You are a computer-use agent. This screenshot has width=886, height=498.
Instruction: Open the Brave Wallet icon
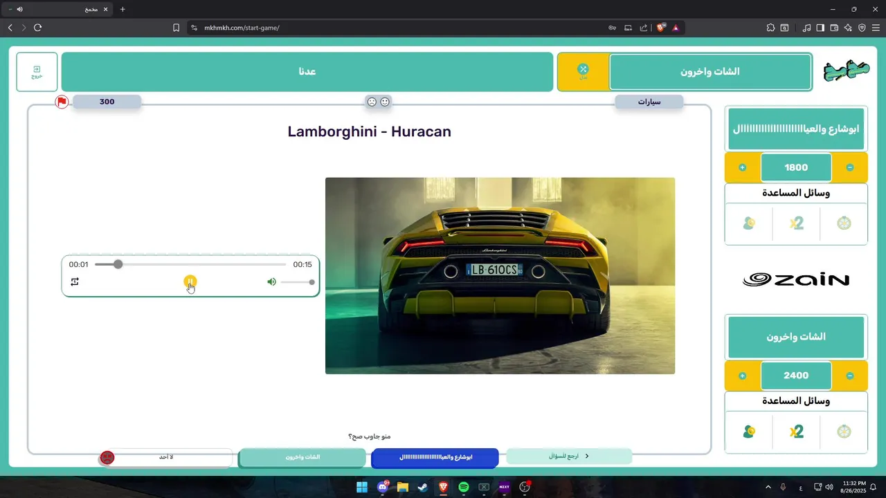coord(834,28)
